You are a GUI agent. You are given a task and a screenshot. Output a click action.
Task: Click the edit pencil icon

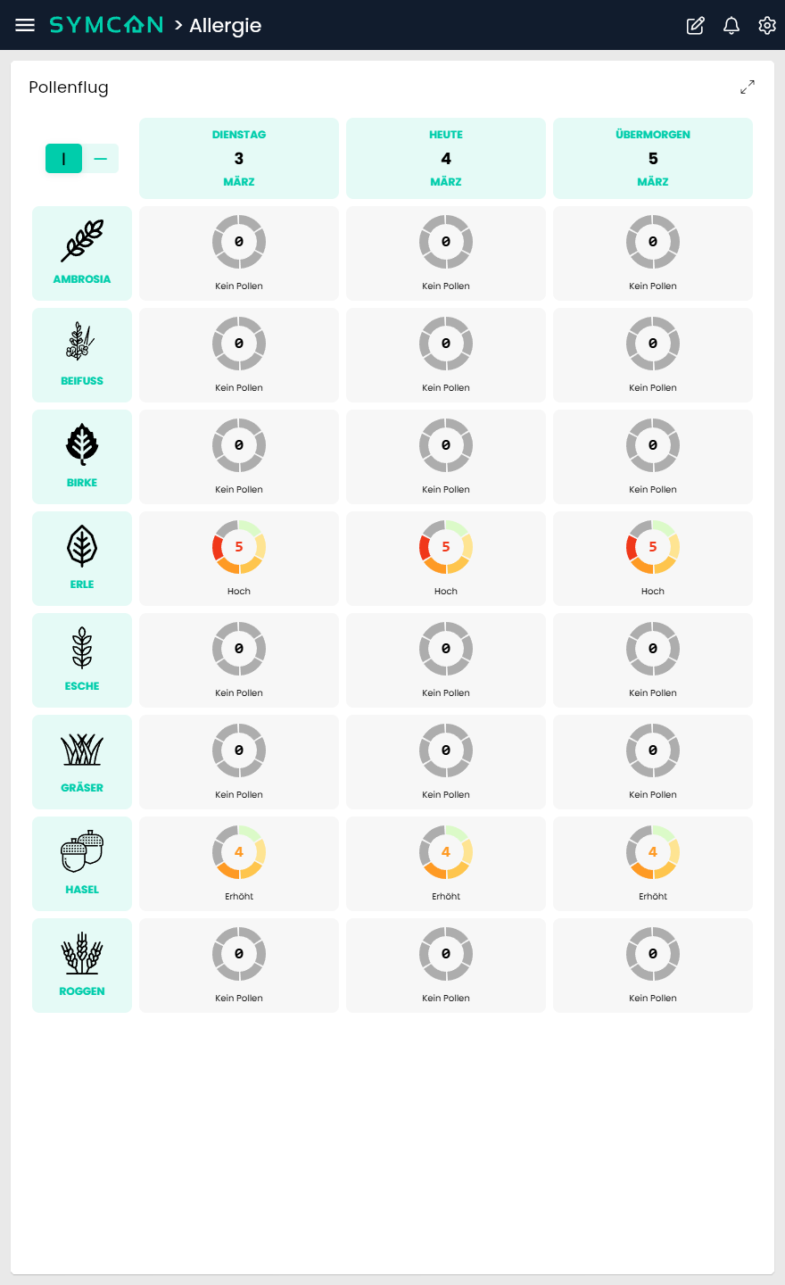click(x=696, y=25)
